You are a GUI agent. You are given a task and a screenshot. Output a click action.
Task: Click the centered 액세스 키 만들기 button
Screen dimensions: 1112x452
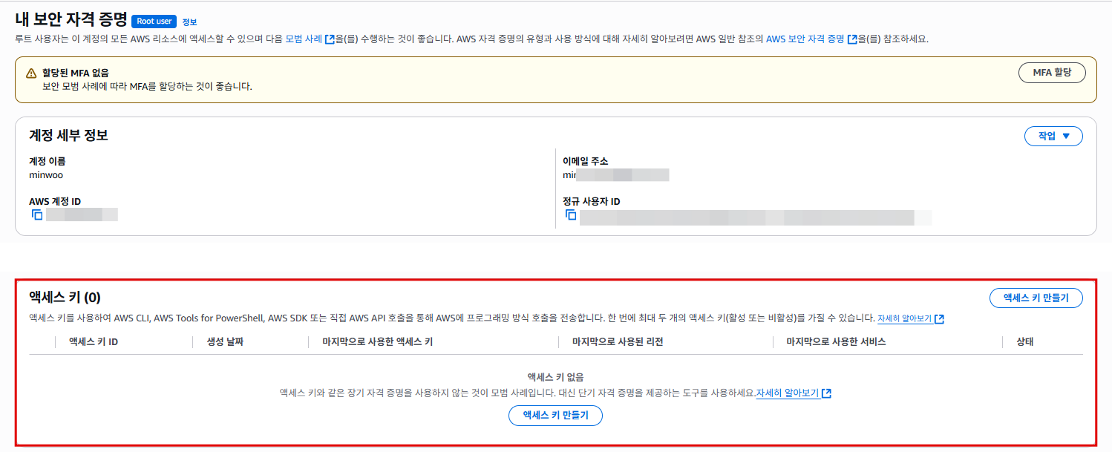click(x=555, y=416)
